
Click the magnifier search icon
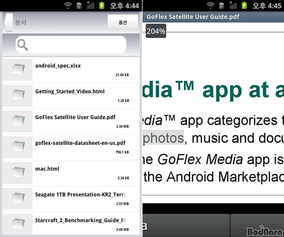coord(23,45)
